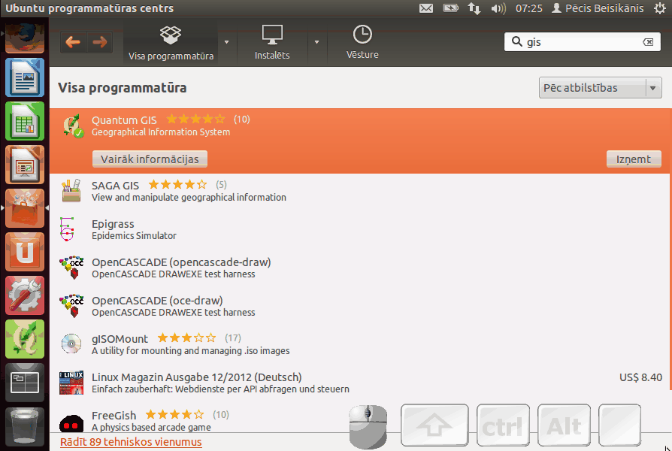This screenshot has width=672, height=451.
Task: Click Ubuntu Software Centre launcher icon
Action: [24, 208]
